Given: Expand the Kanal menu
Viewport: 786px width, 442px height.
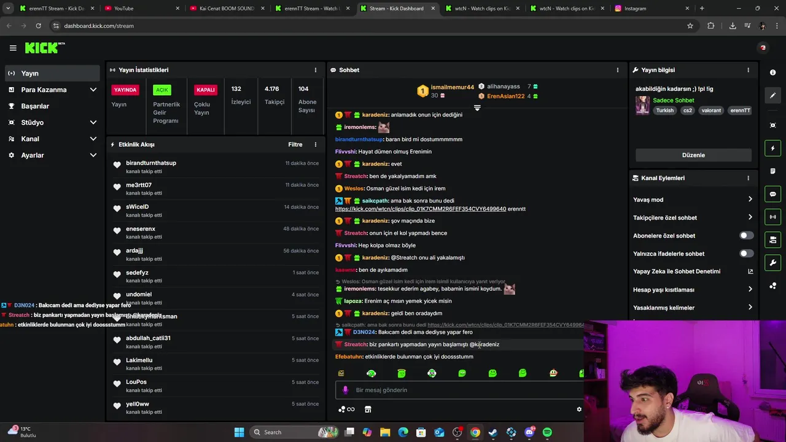Looking at the screenshot, I should click(x=53, y=139).
